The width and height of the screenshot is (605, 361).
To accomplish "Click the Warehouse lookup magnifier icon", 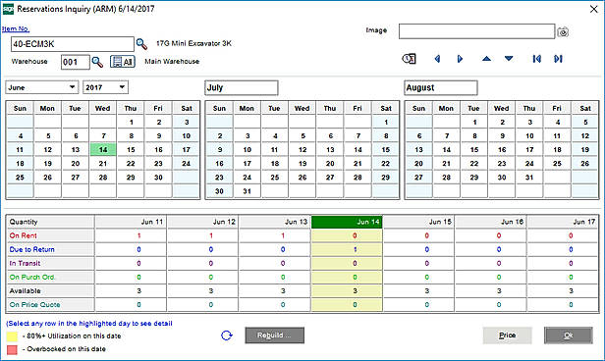I will [x=97, y=62].
